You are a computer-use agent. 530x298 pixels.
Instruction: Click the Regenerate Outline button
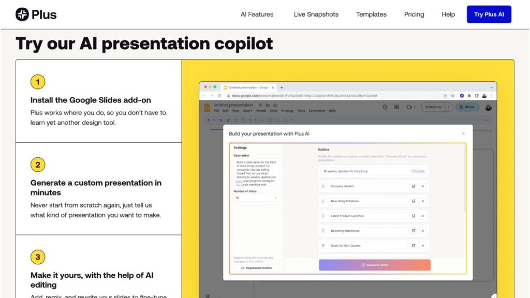257,268
